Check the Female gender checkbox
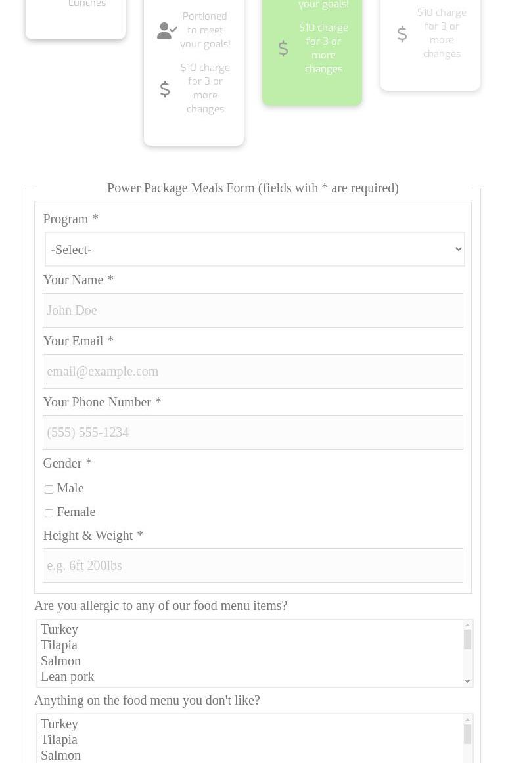Viewport: 506px width, 763px height. point(49,513)
